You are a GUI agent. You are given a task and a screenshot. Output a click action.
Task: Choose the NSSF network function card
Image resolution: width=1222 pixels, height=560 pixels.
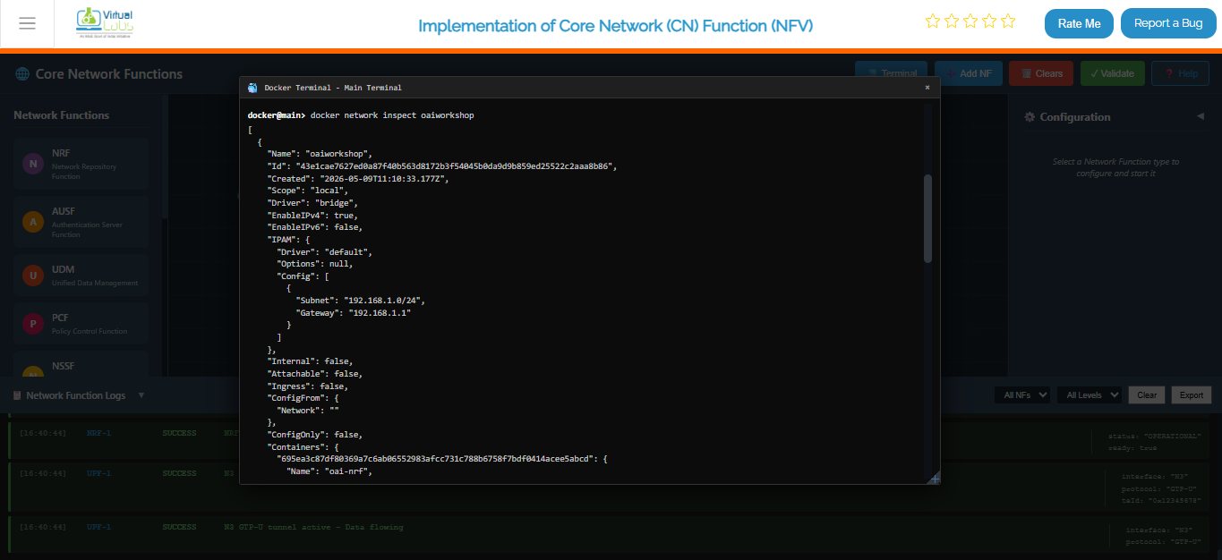[81, 364]
